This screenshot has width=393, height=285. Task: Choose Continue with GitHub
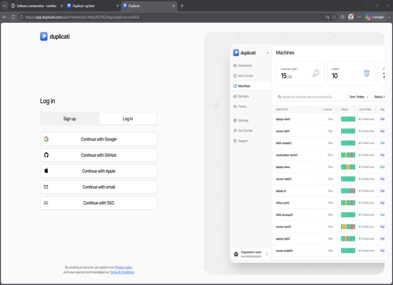coord(98,155)
